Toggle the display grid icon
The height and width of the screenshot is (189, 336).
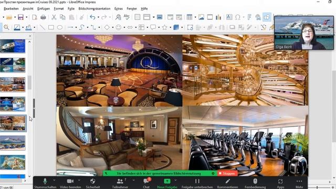click(x=138, y=17)
